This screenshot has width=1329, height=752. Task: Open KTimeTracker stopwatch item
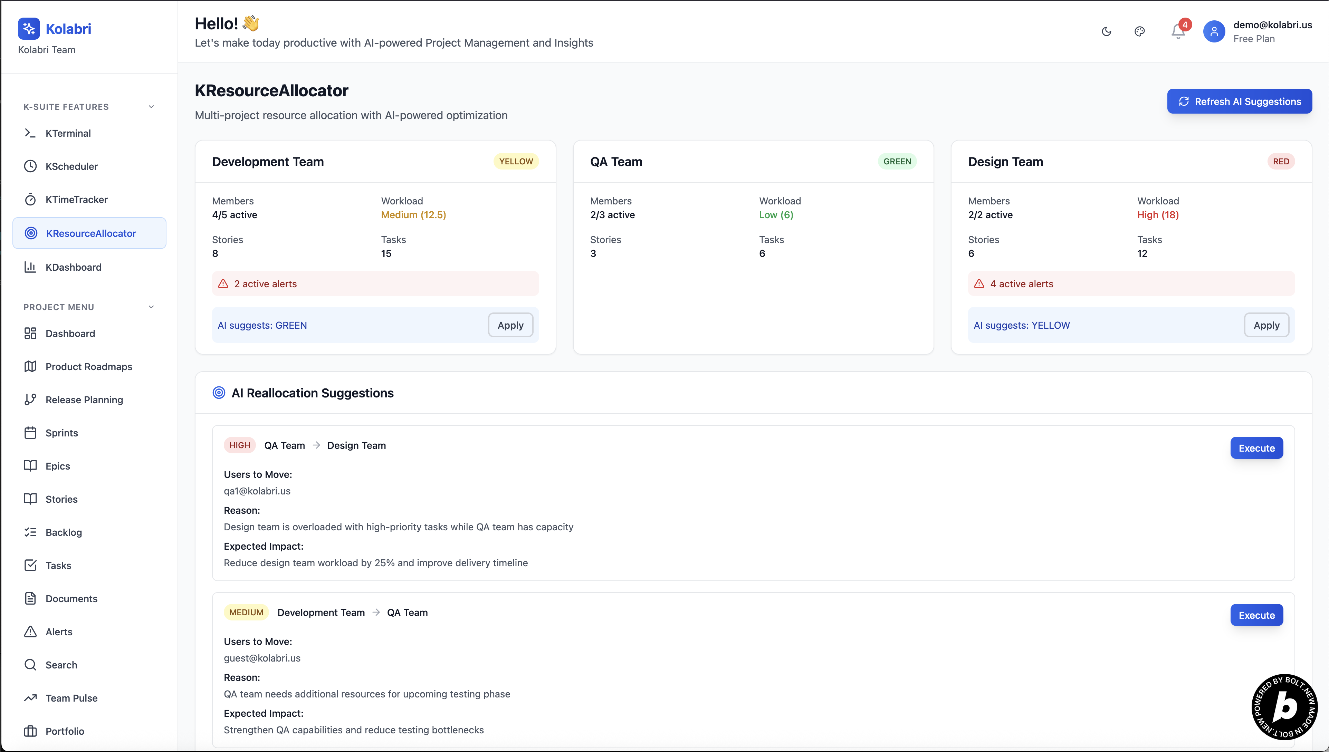[76, 199]
